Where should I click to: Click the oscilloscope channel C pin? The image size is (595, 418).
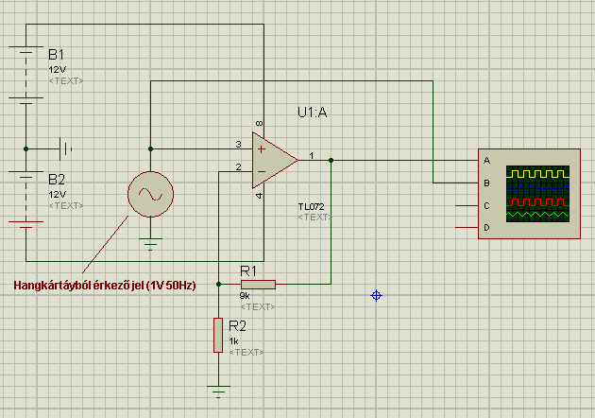pyautogui.click(x=467, y=205)
